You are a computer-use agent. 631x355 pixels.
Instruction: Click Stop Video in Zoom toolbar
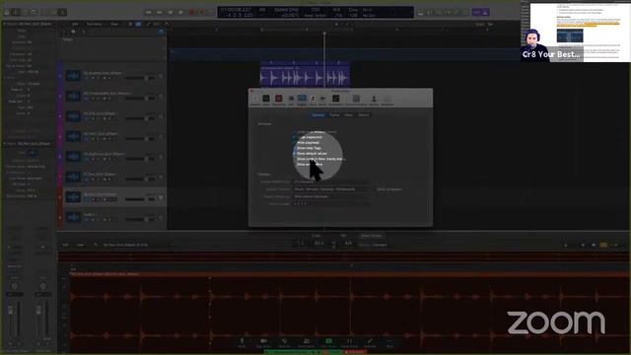click(263, 342)
